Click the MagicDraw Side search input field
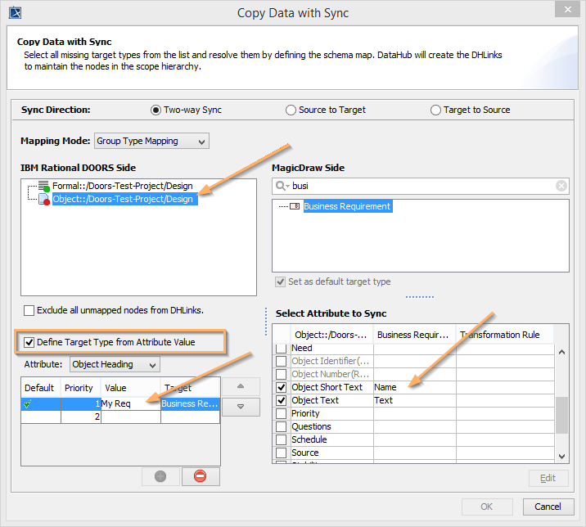 click(x=422, y=186)
